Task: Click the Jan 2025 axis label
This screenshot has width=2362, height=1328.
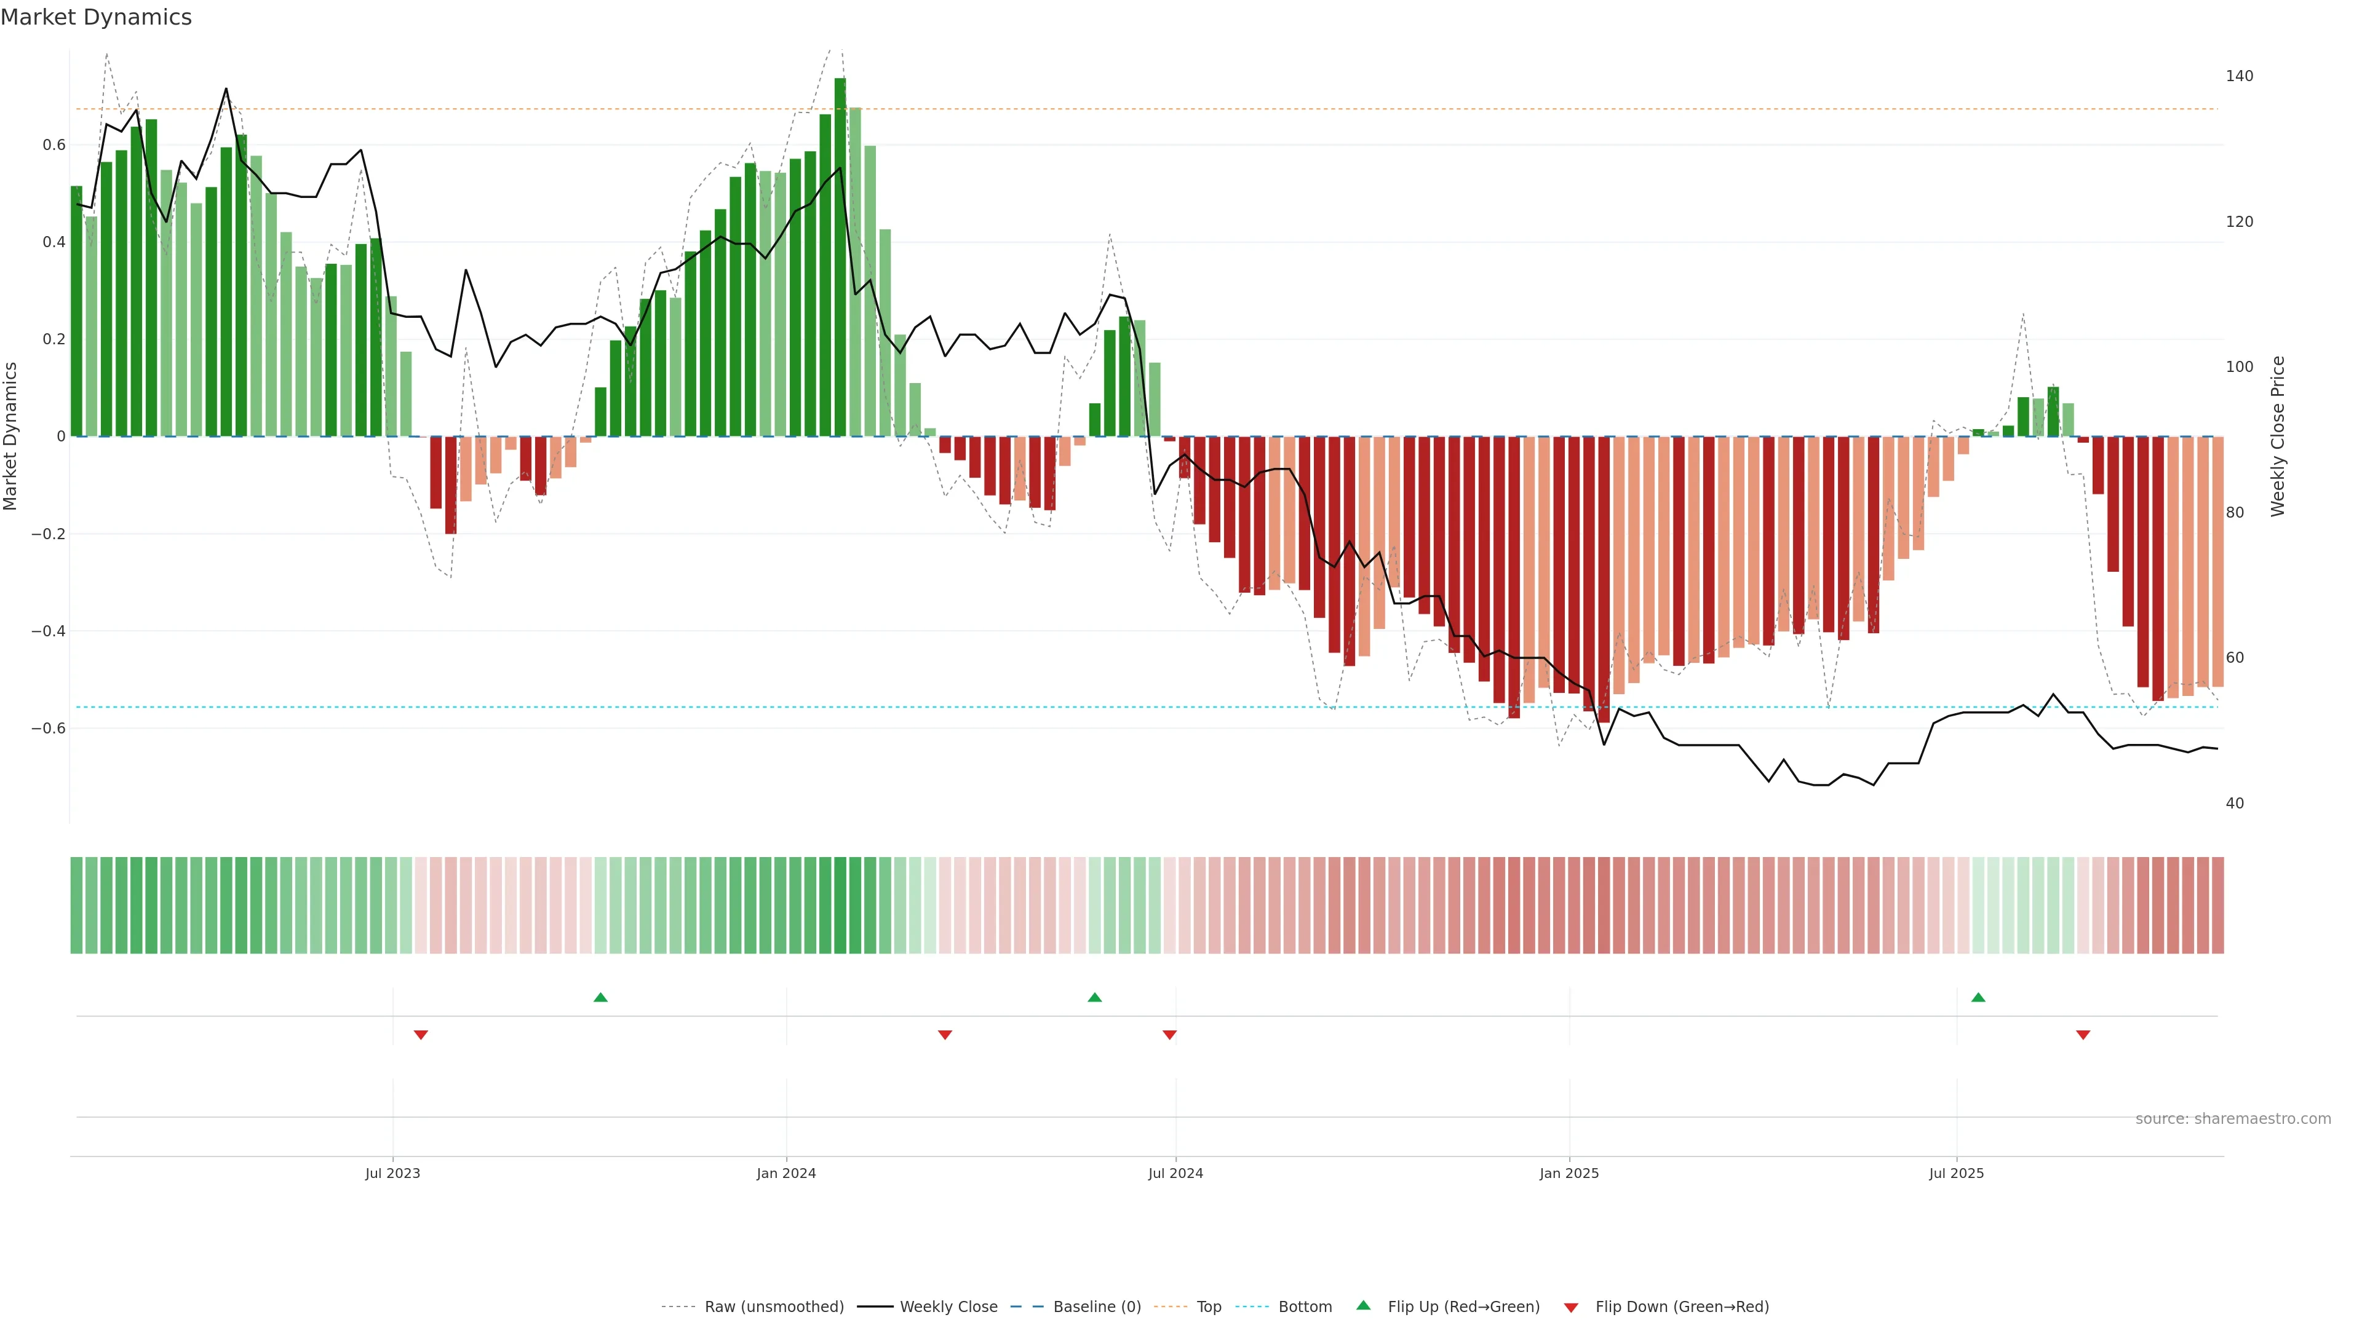Action: point(1569,1173)
